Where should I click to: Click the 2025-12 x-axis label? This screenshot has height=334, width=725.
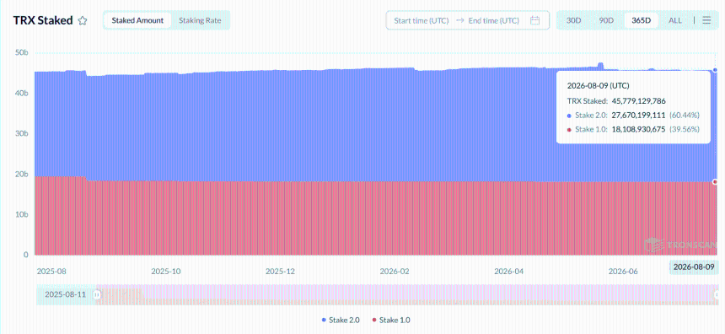[280, 272]
